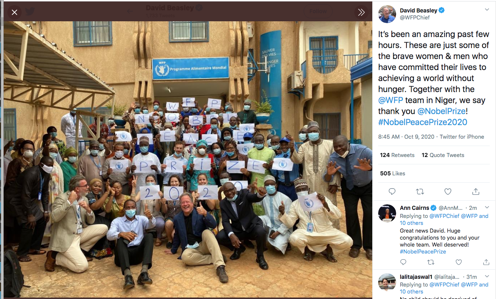Open David Beasley's profile picture
Screen dimensions: 496x299
tap(387, 14)
